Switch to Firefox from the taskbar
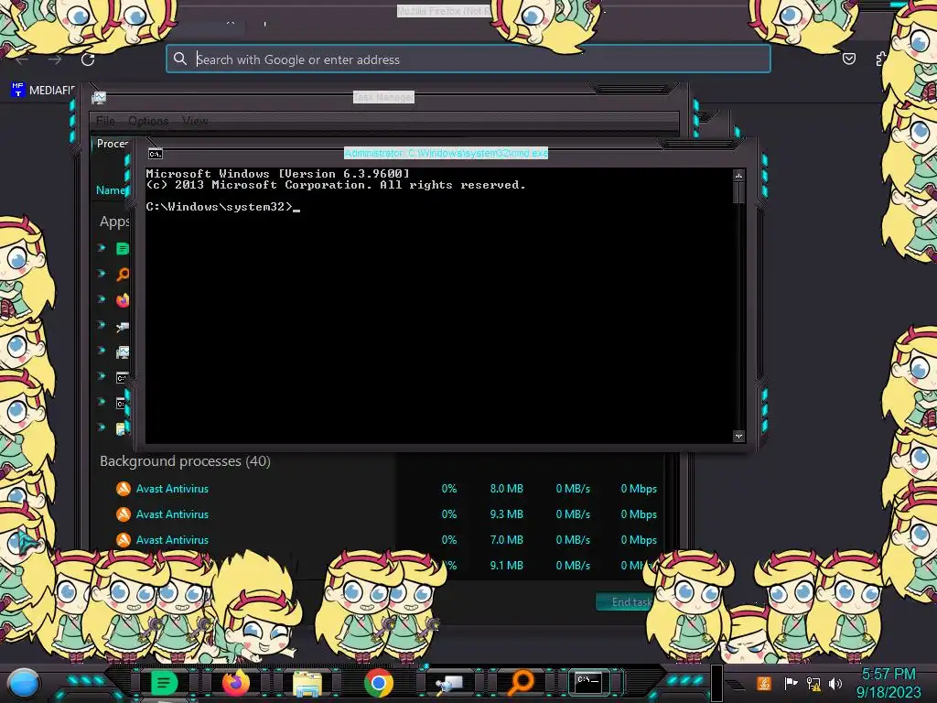 (x=235, y=682)
